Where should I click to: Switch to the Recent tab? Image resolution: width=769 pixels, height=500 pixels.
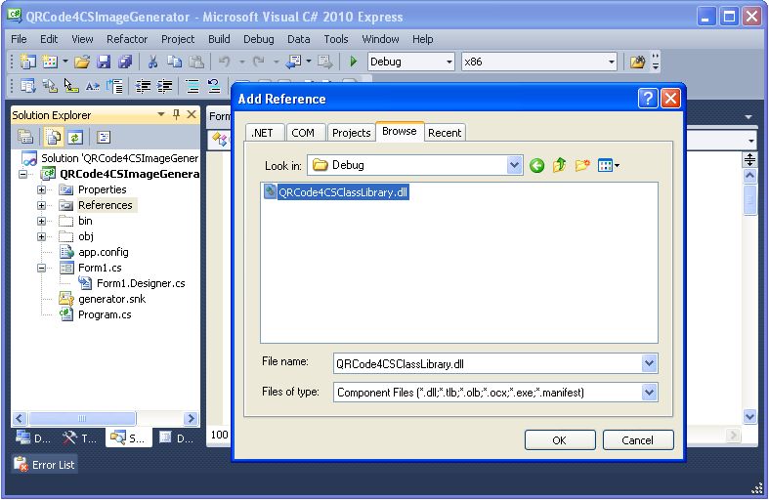(x=445, y=133)
